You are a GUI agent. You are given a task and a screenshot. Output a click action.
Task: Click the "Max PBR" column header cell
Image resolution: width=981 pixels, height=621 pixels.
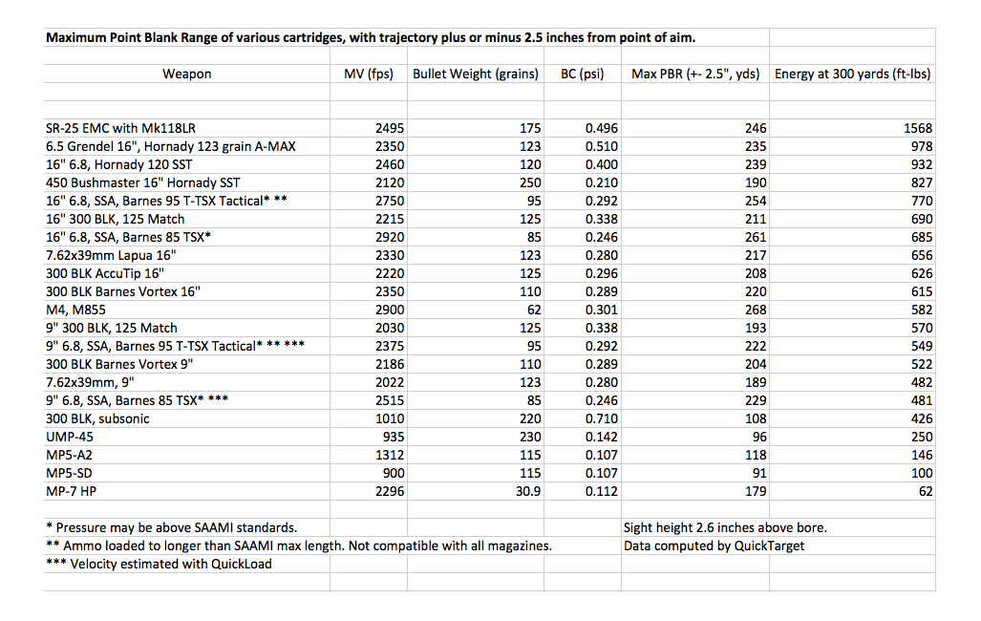tap(695, 74)
